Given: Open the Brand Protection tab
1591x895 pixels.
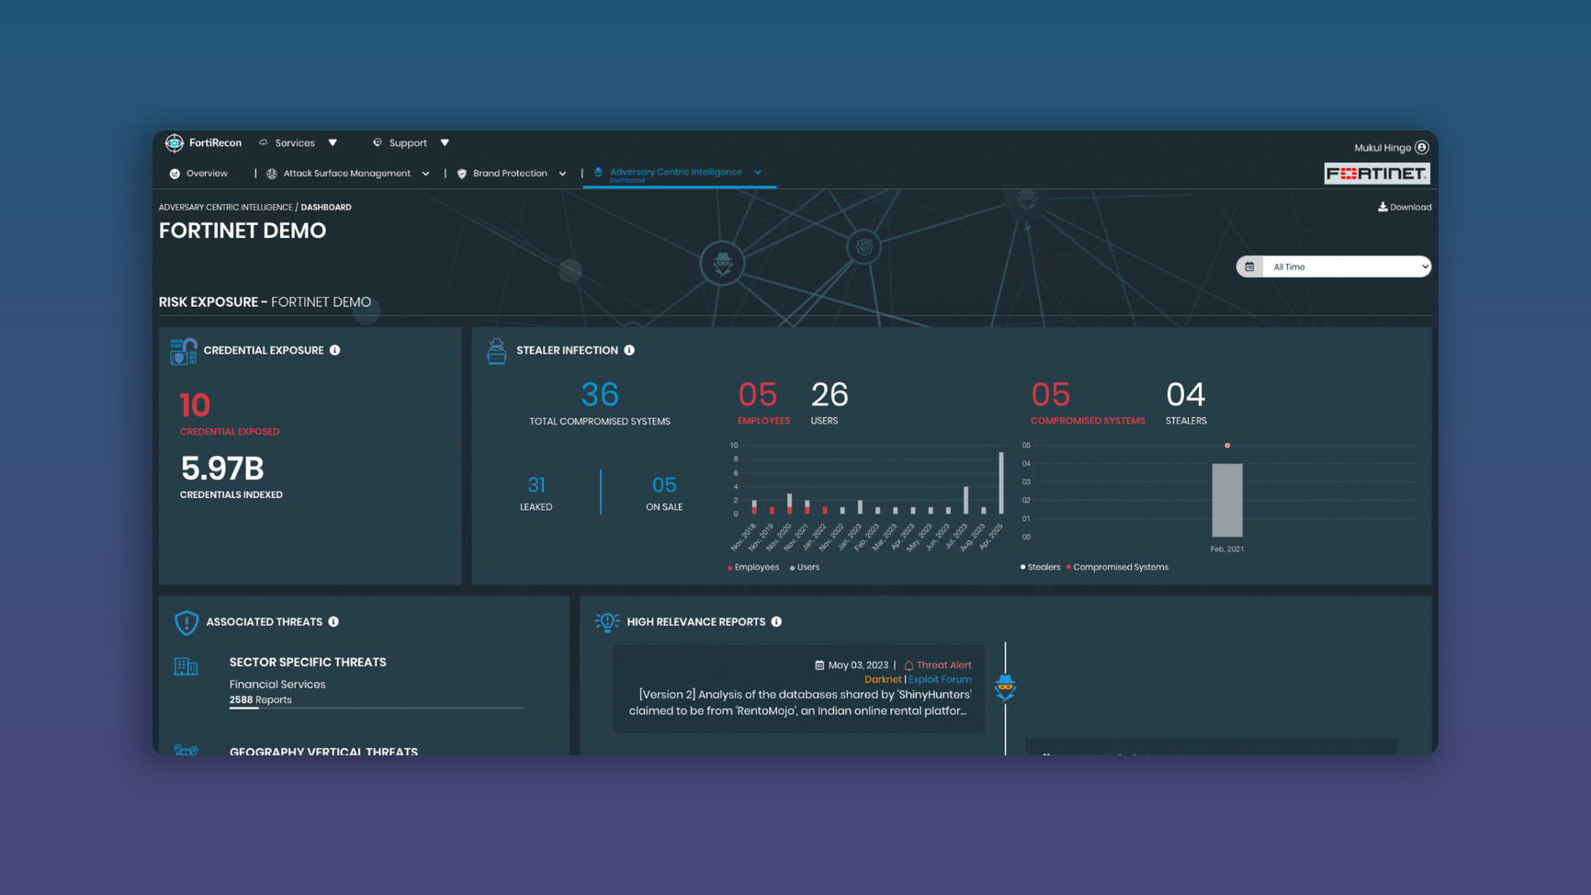Looking at the screenshot, I should pos(510,174).
